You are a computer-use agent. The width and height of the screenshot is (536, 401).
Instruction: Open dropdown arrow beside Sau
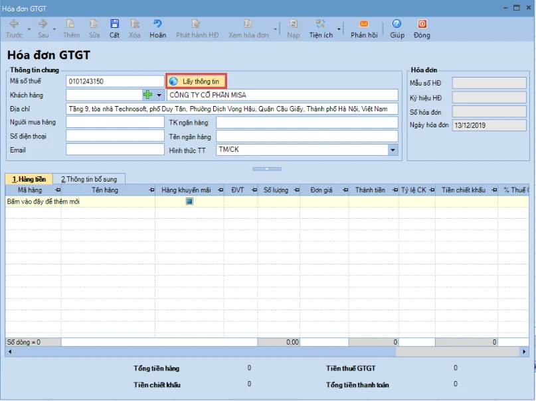(x=54, y=29)
